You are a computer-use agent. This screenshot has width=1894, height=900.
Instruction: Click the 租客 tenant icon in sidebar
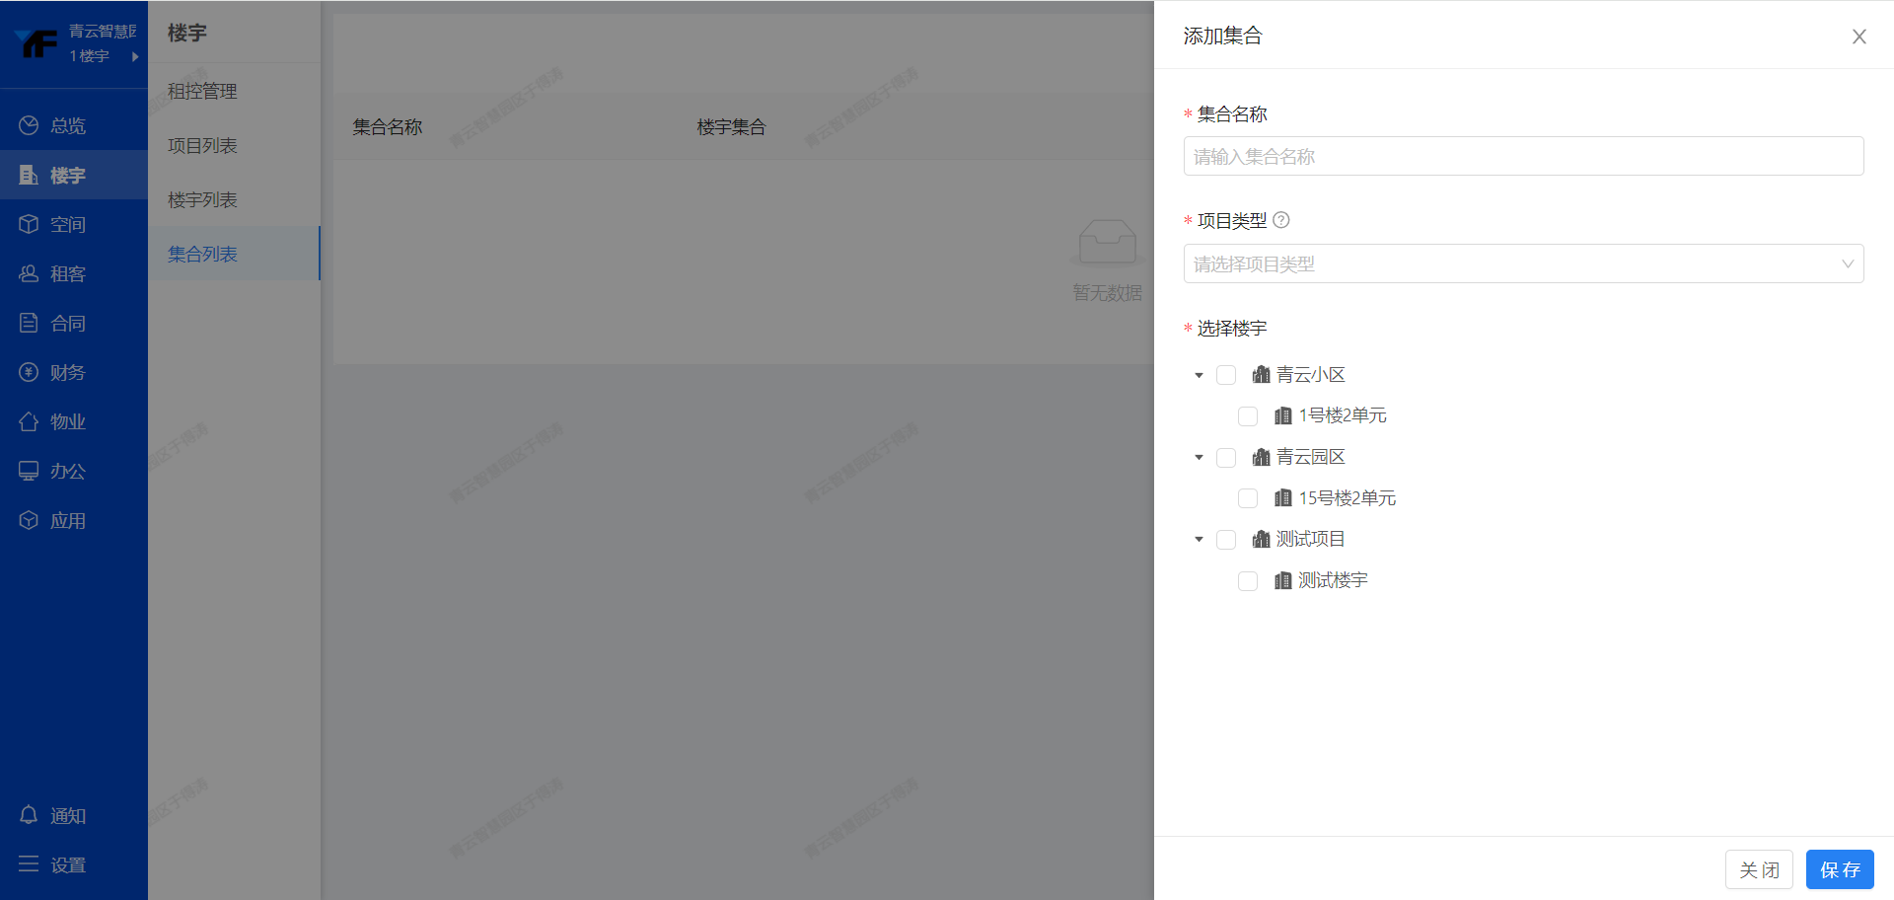coord(29,273)
